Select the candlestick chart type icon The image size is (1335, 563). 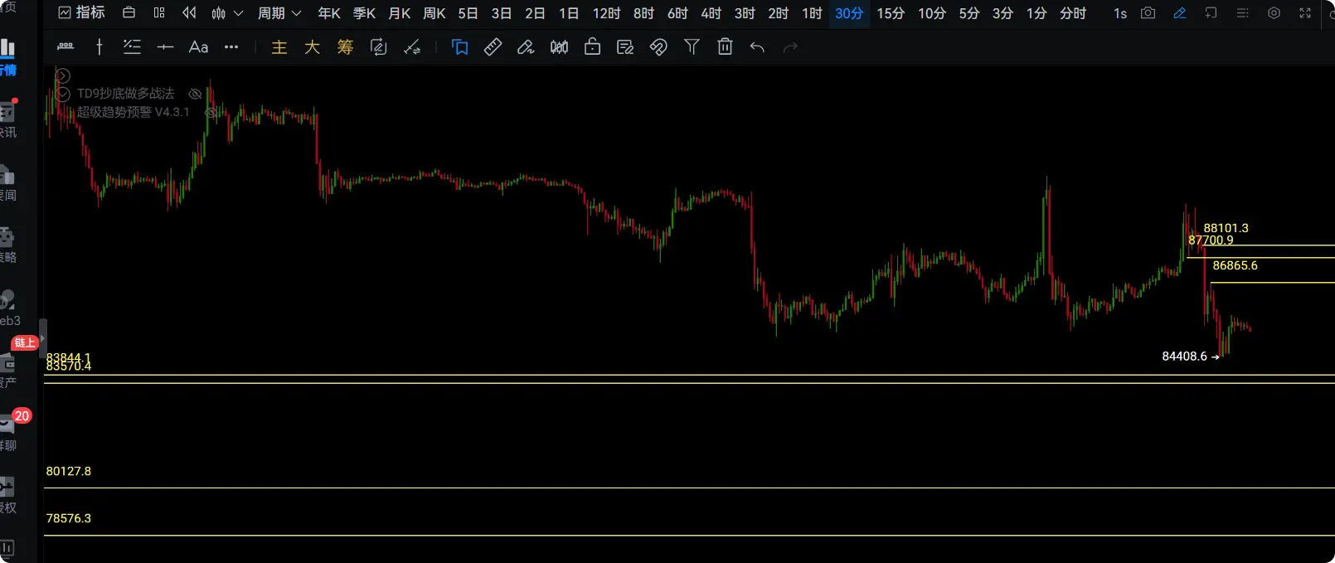pos(219,13)
